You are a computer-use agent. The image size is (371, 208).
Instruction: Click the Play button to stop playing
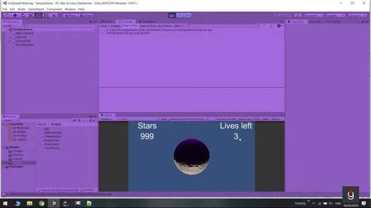coord(172,16)
